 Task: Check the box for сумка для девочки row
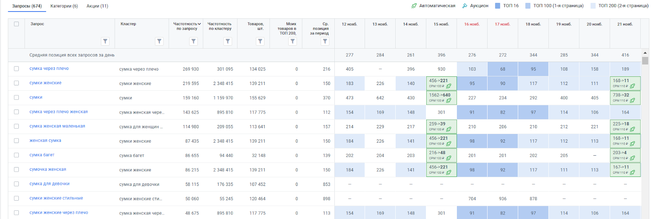(16, 184)
